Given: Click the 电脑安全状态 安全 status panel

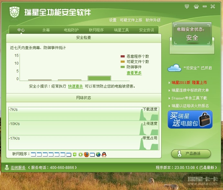Looking at the screenshot, I should [192, 34].
